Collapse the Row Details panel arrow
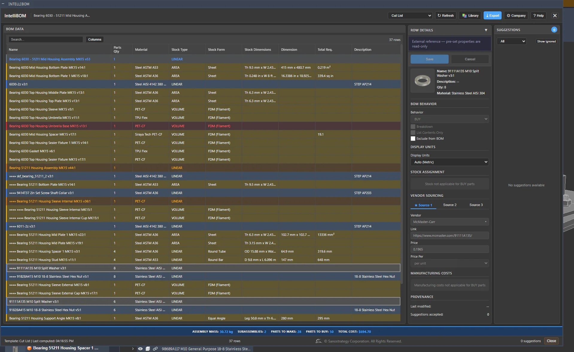 pos(486,30)
